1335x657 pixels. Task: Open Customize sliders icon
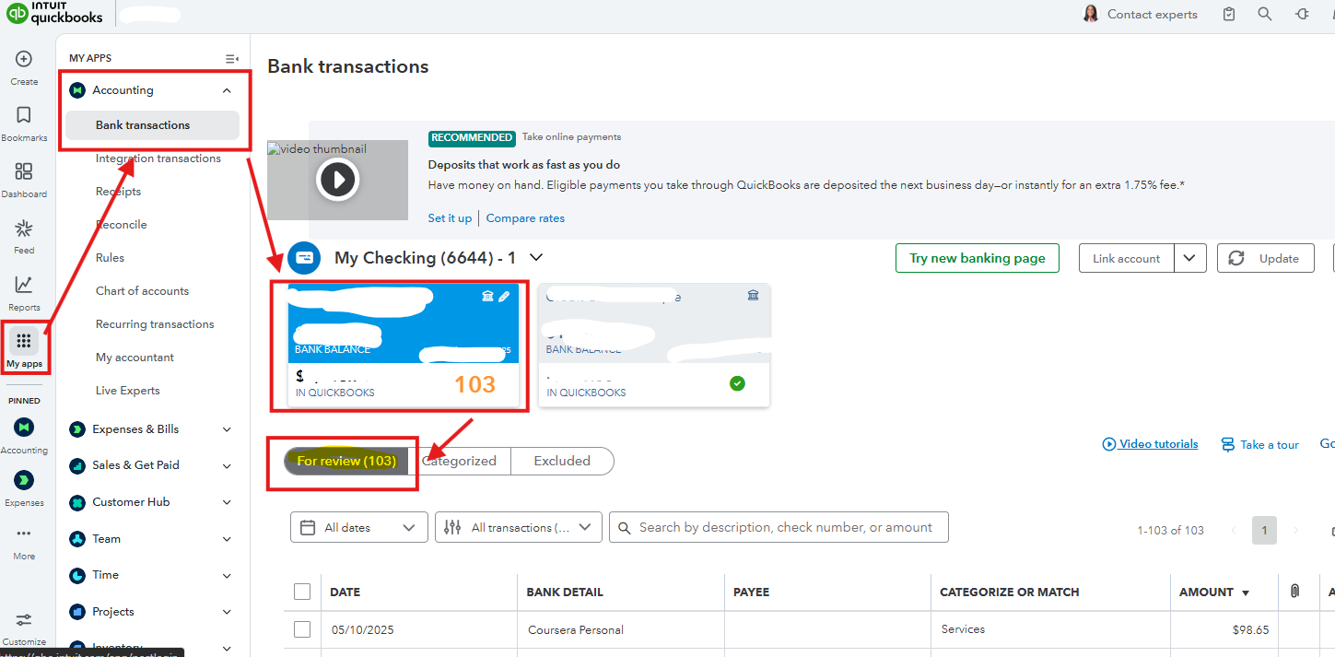pyautogui.click(x=24, y=620)
